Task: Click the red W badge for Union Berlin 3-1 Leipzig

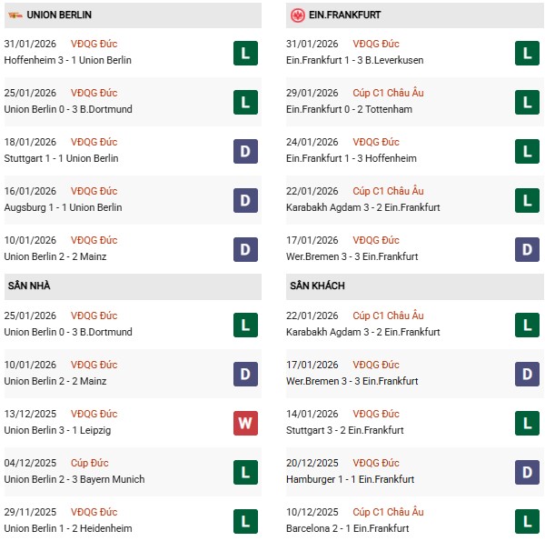Action: 244,423
